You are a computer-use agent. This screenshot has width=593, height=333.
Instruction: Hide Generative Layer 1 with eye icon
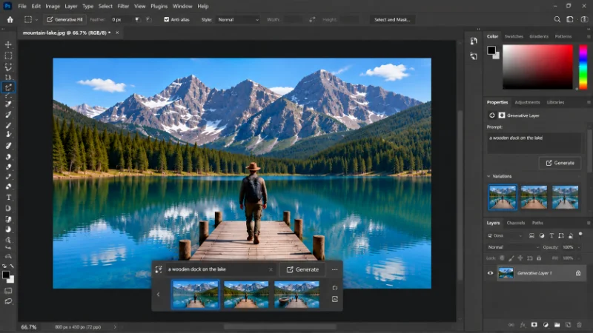(x=490, y=273)
